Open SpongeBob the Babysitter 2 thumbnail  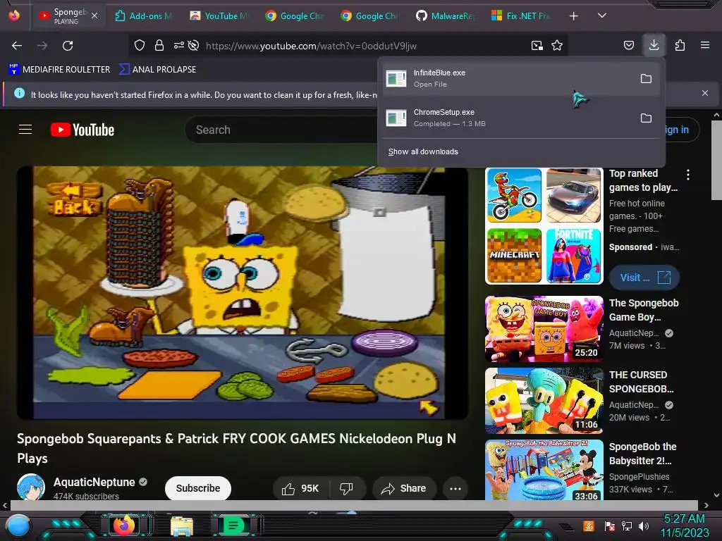(x=544, y=470)
